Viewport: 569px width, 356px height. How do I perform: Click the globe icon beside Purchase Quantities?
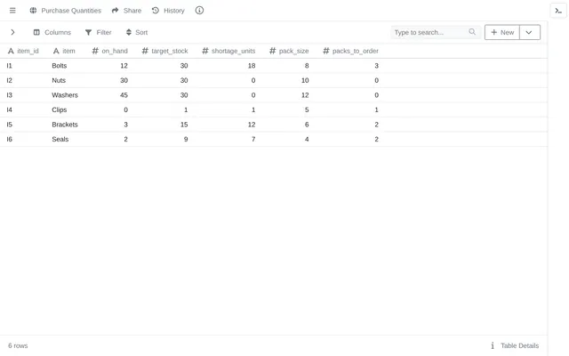[x=33, y=11]
